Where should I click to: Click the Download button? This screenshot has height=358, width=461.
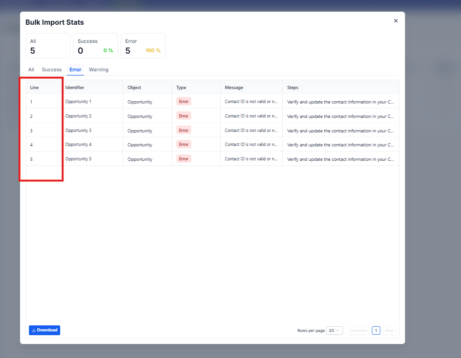(44, 330)
